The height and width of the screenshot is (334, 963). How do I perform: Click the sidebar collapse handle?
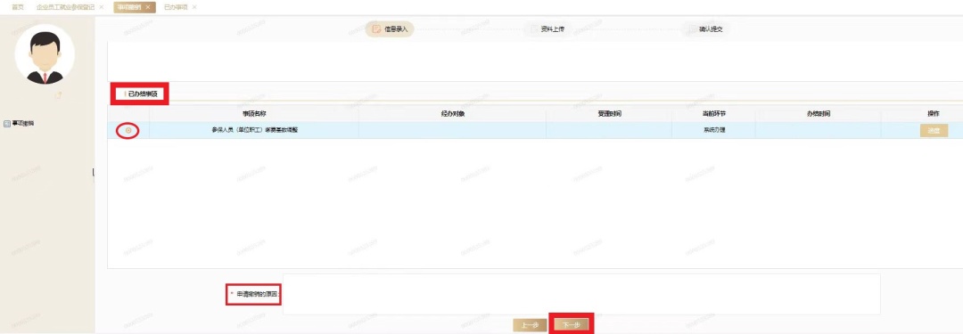tap(94, 173)
